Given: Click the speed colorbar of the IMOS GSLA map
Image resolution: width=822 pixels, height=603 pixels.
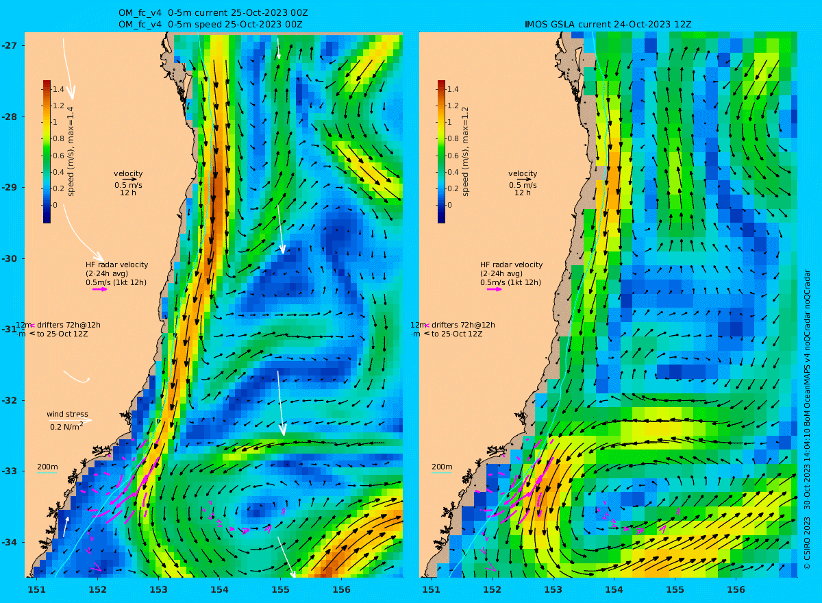Looking at the screenshot, I should click(441, 151).
